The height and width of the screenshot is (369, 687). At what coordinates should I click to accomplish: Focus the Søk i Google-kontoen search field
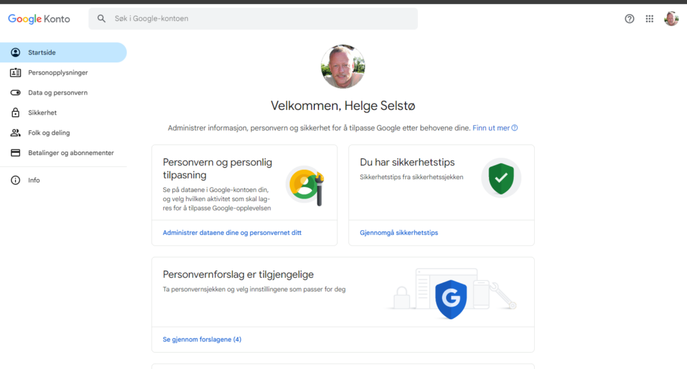tap(253, 19)
